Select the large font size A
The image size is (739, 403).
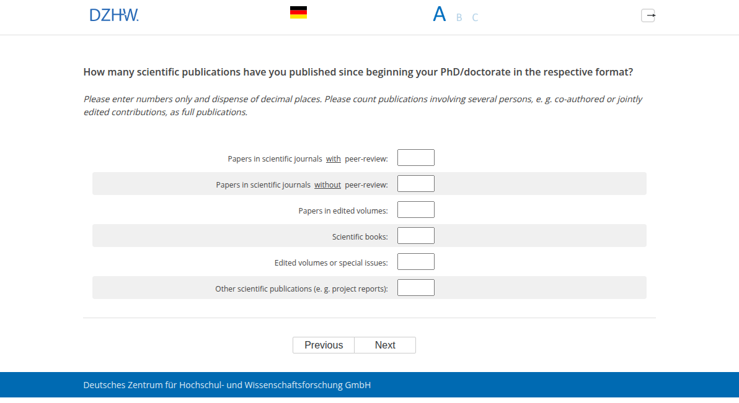[x=440, y=14]
